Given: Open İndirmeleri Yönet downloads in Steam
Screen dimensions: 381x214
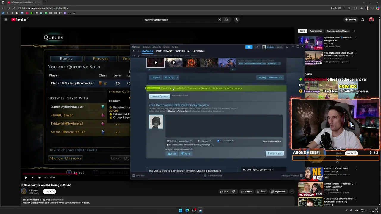Looking at the screenshot, I should pyautogui.click(x=213, y=176).
